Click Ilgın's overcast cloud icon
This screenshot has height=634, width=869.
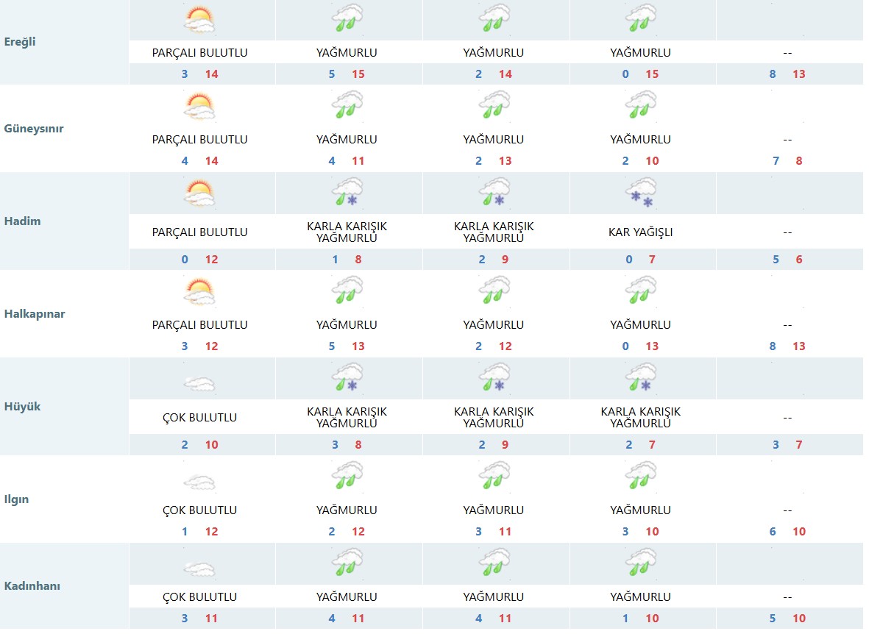[x=199, y=482]
